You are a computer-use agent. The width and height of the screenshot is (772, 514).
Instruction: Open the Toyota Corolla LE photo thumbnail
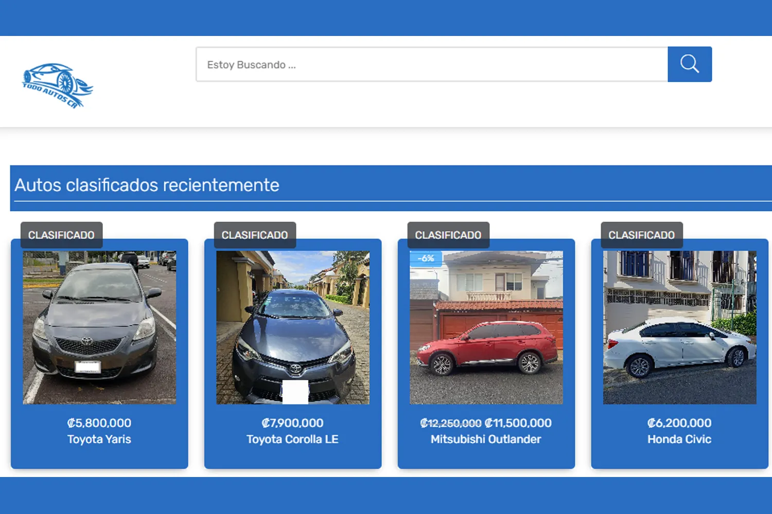click(x=292, y=326)
